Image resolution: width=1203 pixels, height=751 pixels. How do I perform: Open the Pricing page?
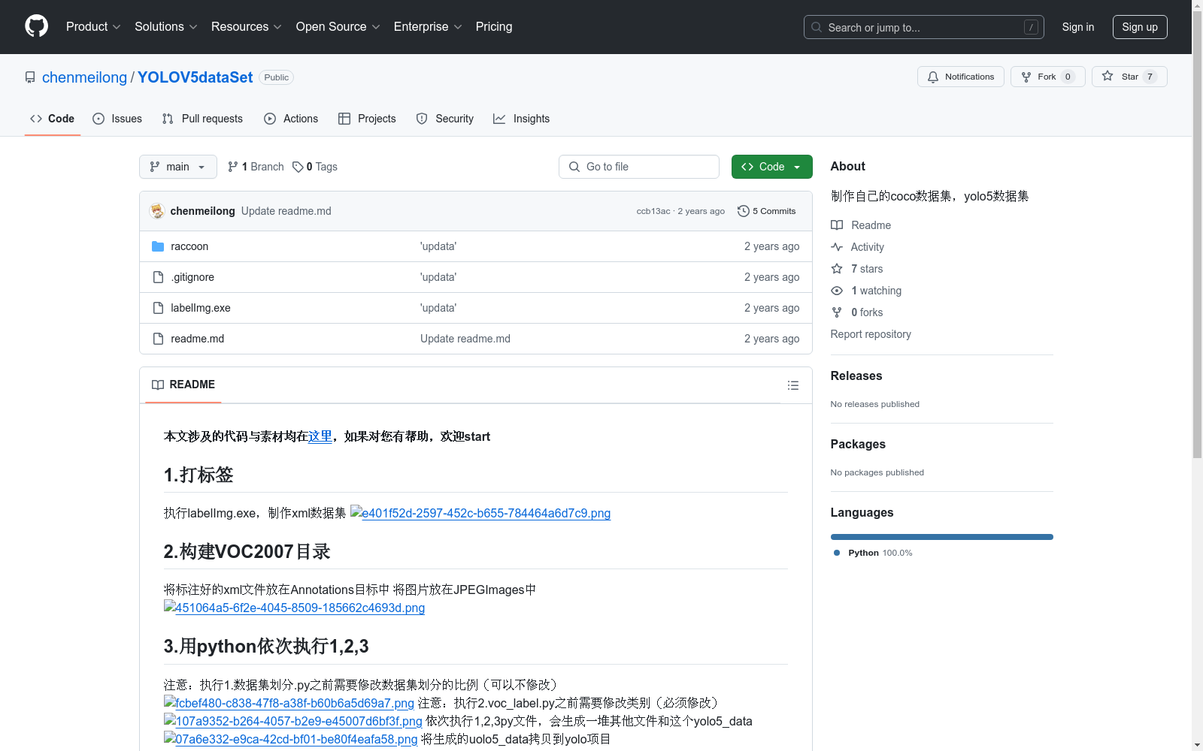pyautogui.click(x=494, y=26)
